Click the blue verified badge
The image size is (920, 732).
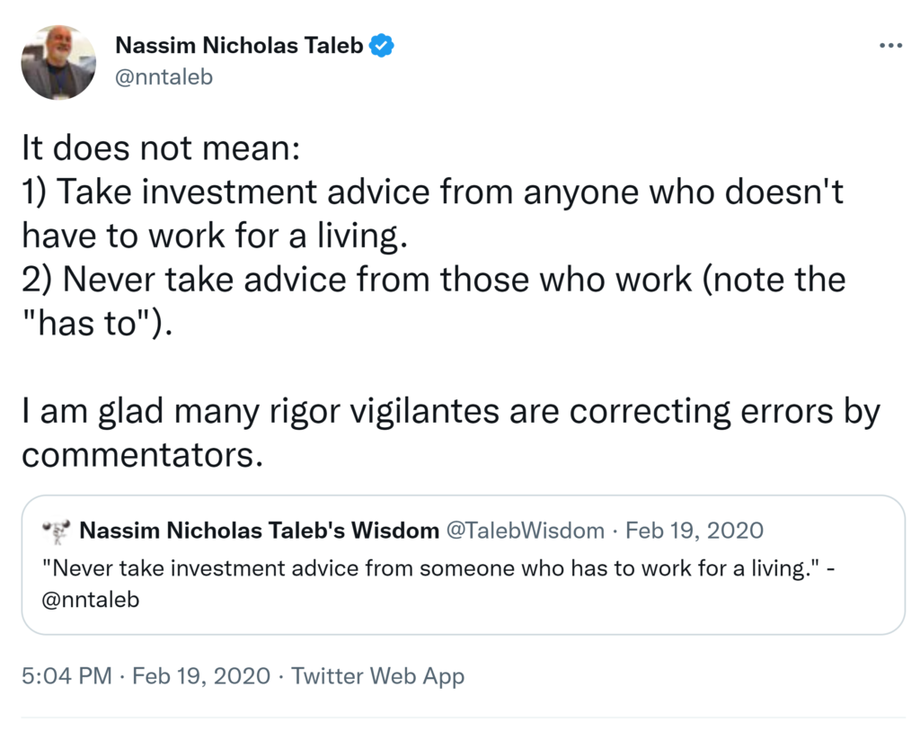pyautogui.click(x=384, y=46)
